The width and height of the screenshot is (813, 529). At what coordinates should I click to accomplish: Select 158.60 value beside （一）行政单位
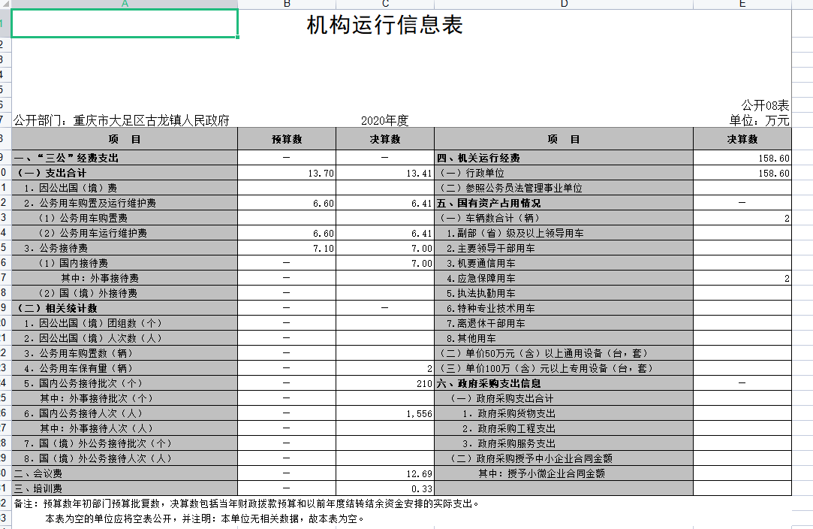click(742, 173)
